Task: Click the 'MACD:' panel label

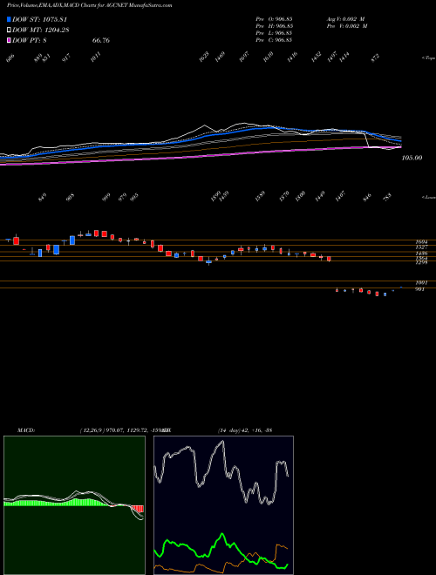Action: click(26, 430)
